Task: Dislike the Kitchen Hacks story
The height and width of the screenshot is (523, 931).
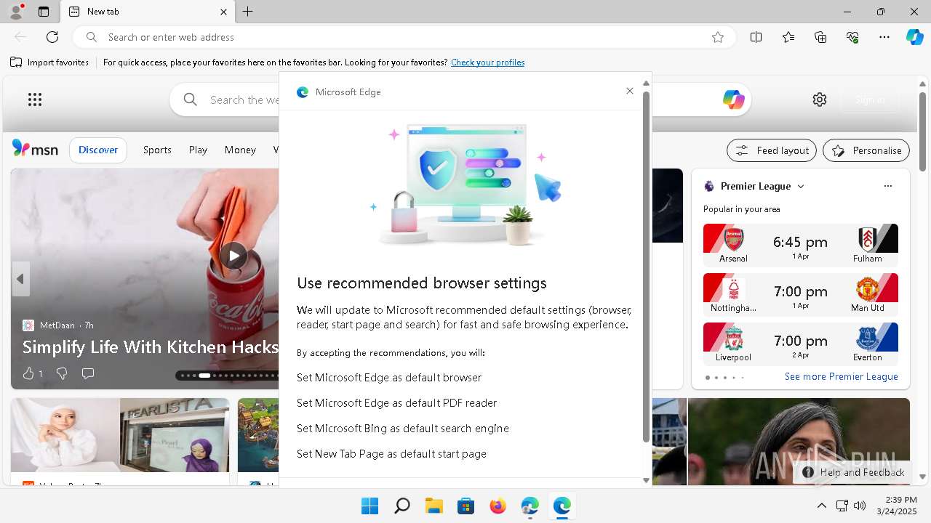Action: pos(62,373)
